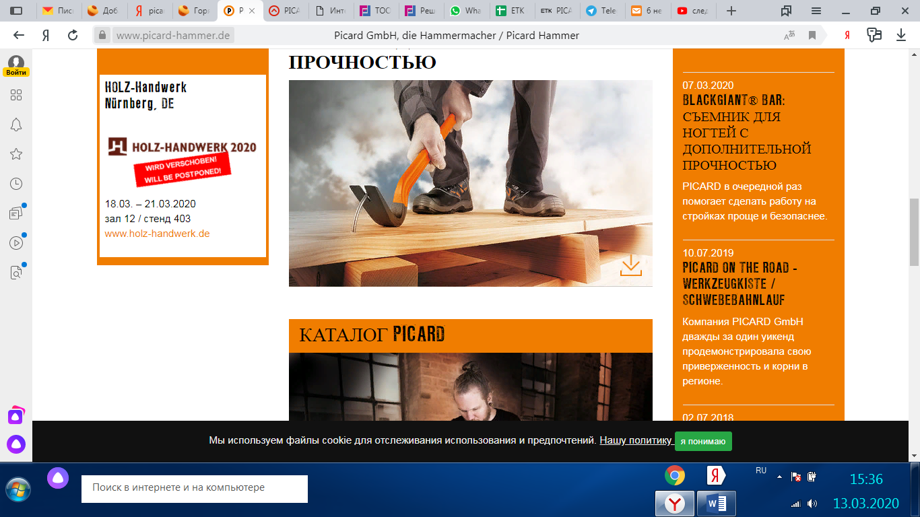This screenshot has width=920, height=517.
Task: Bookmark this page with the flag icon
Action: point(812,36)
